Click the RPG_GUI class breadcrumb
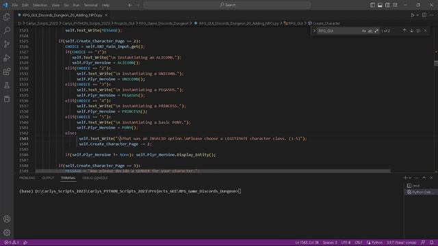Image resolution: width=438 pixels, height=246 pixels. click(x=295, y=23)
